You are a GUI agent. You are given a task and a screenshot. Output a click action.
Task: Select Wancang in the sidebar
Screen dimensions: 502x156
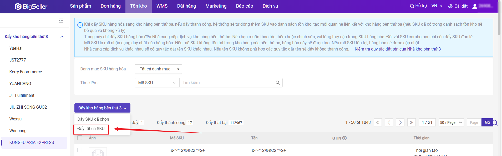(x=18, y=131)
